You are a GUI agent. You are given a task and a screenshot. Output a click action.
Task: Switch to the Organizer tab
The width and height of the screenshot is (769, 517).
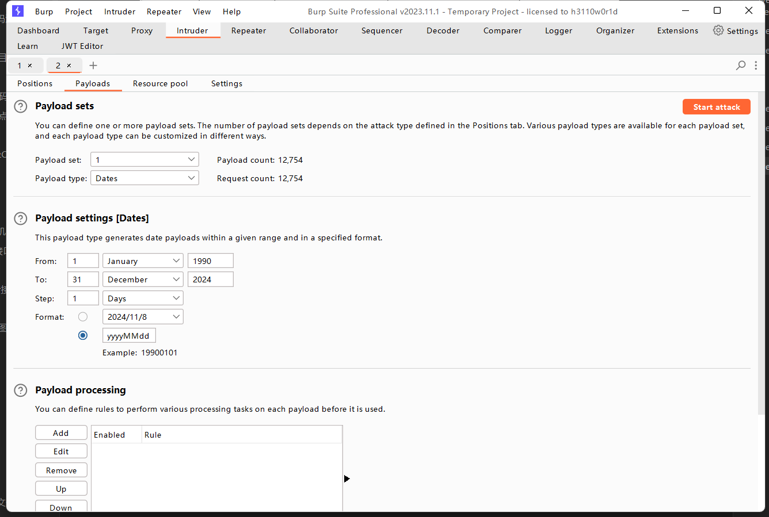click(615, 30)
